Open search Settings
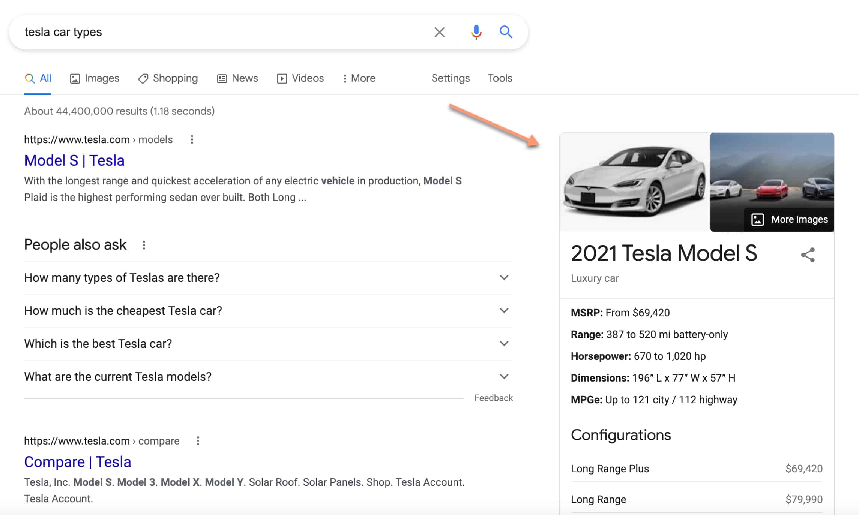 451,78
